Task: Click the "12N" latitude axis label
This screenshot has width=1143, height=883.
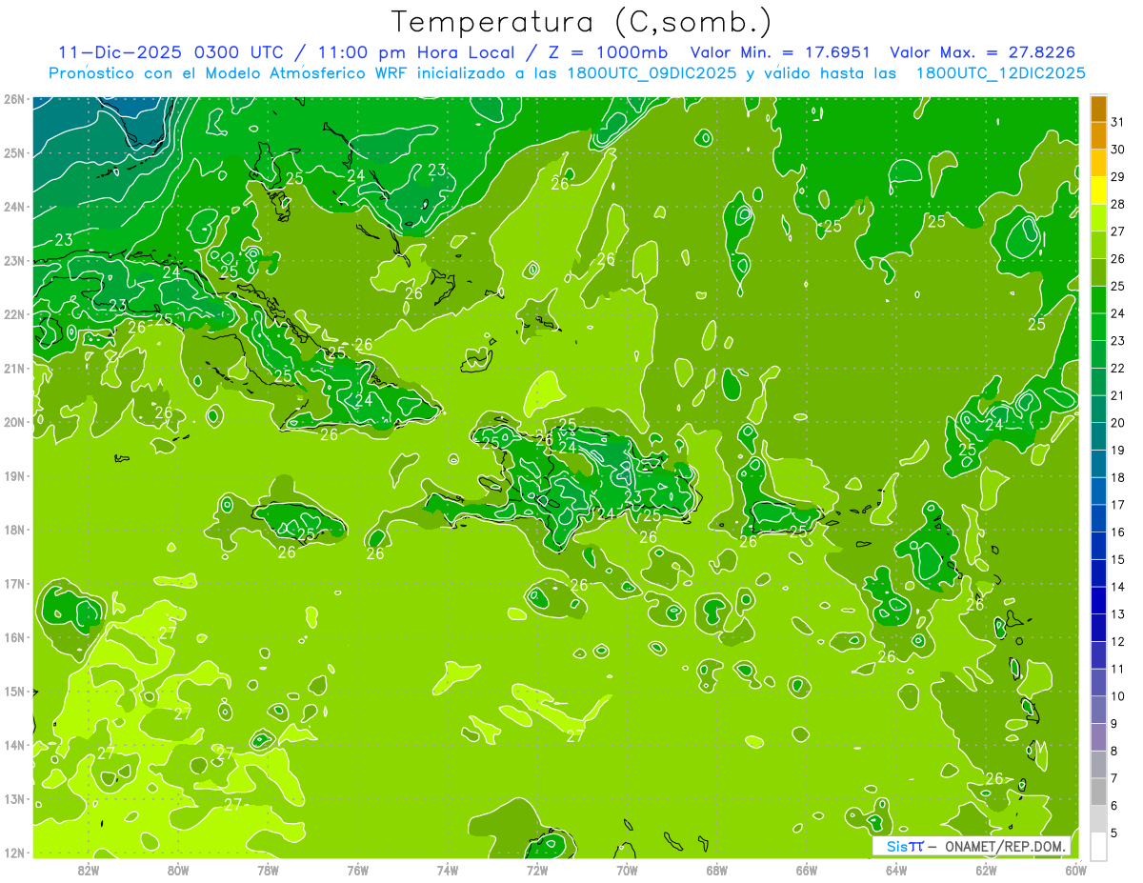Action: tap(13, 853)
